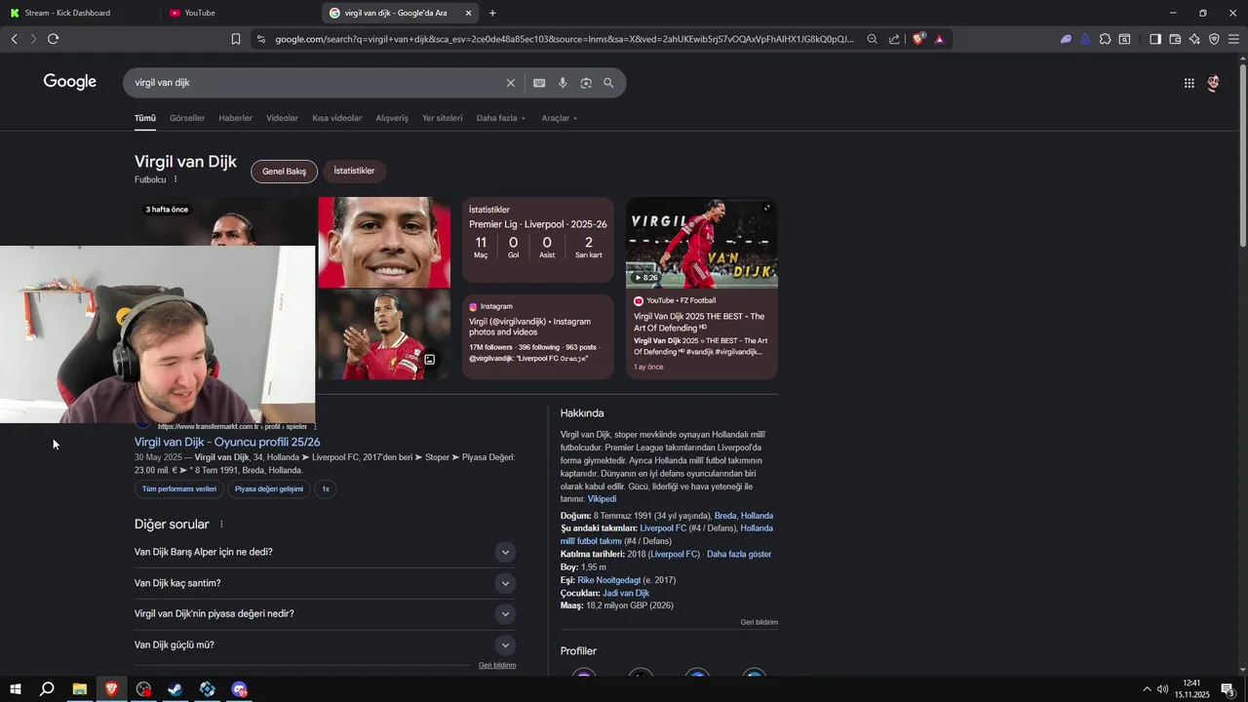
Task: Open a new browser tab with plus
Action: point(492,13)
